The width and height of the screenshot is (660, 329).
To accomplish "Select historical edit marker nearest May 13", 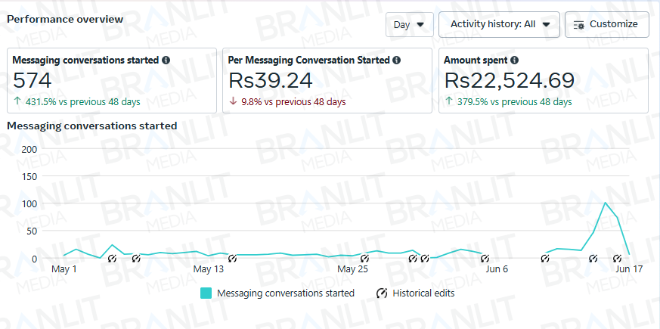I will click(232, 259).
